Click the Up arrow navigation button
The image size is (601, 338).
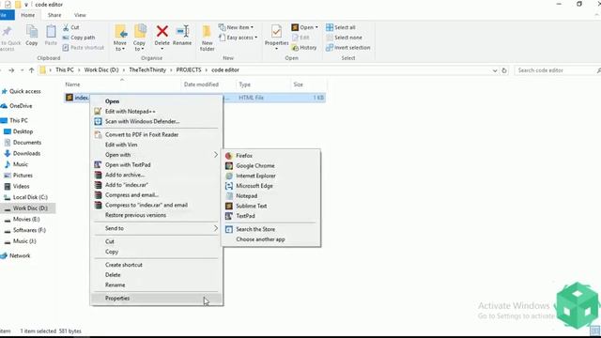pos(32,70)
